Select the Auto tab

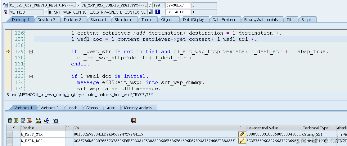click(111, 108)
